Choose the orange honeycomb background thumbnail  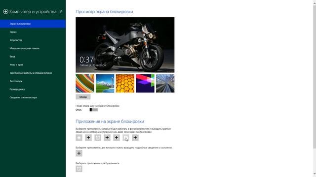[x=125, y=84]
